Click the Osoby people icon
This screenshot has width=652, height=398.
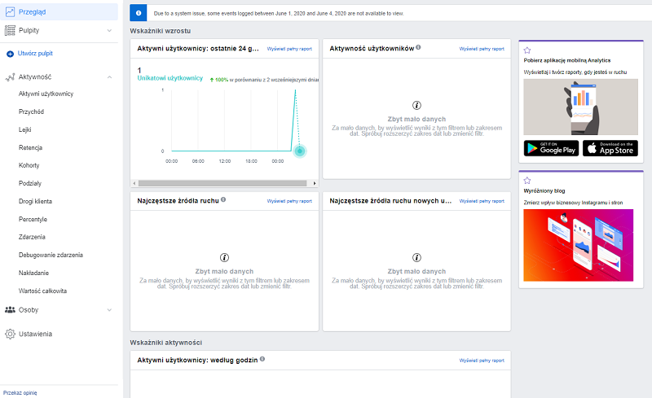[10, 310]
